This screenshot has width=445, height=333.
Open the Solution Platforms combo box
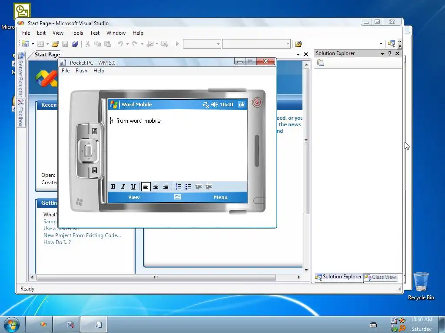point(256,44)
